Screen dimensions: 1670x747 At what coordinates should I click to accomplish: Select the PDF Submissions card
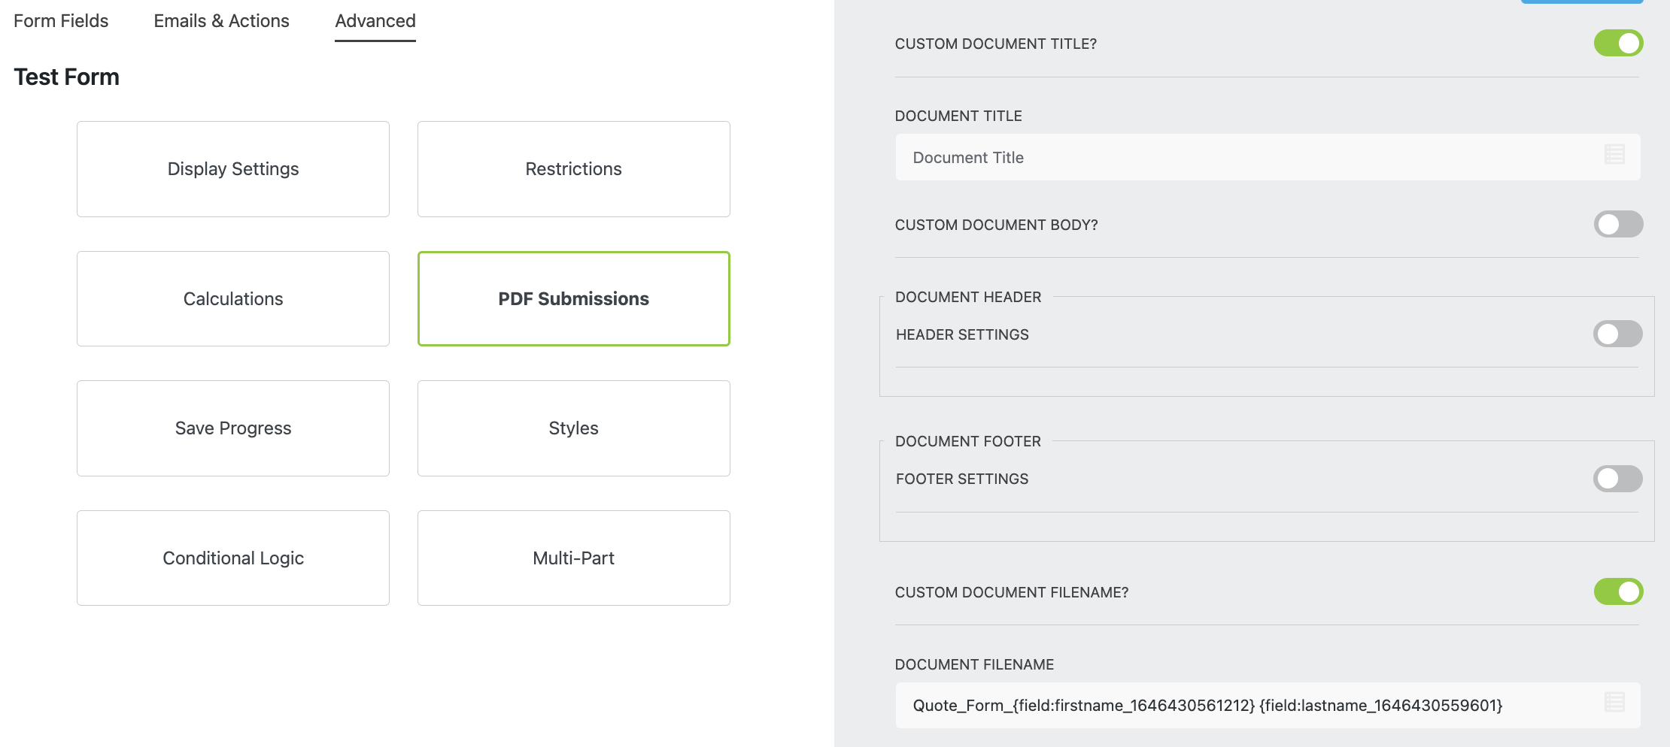tap(573, 298)
